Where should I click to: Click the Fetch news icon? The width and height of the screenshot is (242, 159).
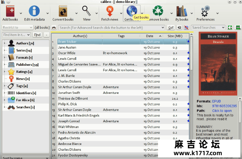(x=110, y=11)
